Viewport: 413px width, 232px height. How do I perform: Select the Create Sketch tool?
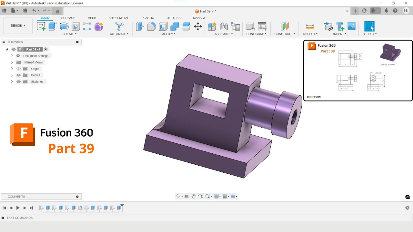tap(41, 26)
